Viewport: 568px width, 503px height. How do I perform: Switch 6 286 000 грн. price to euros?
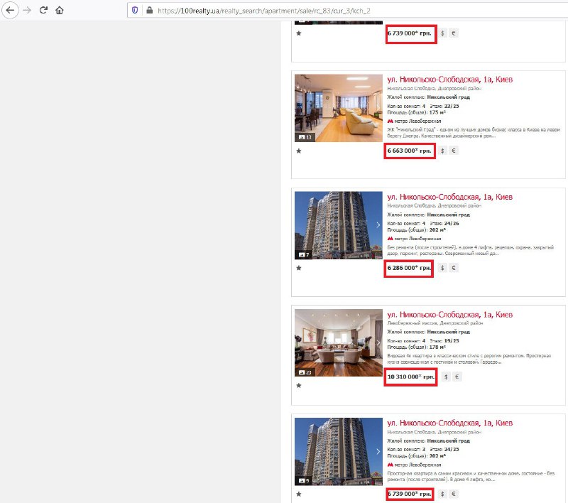click(x=454, y=268)
